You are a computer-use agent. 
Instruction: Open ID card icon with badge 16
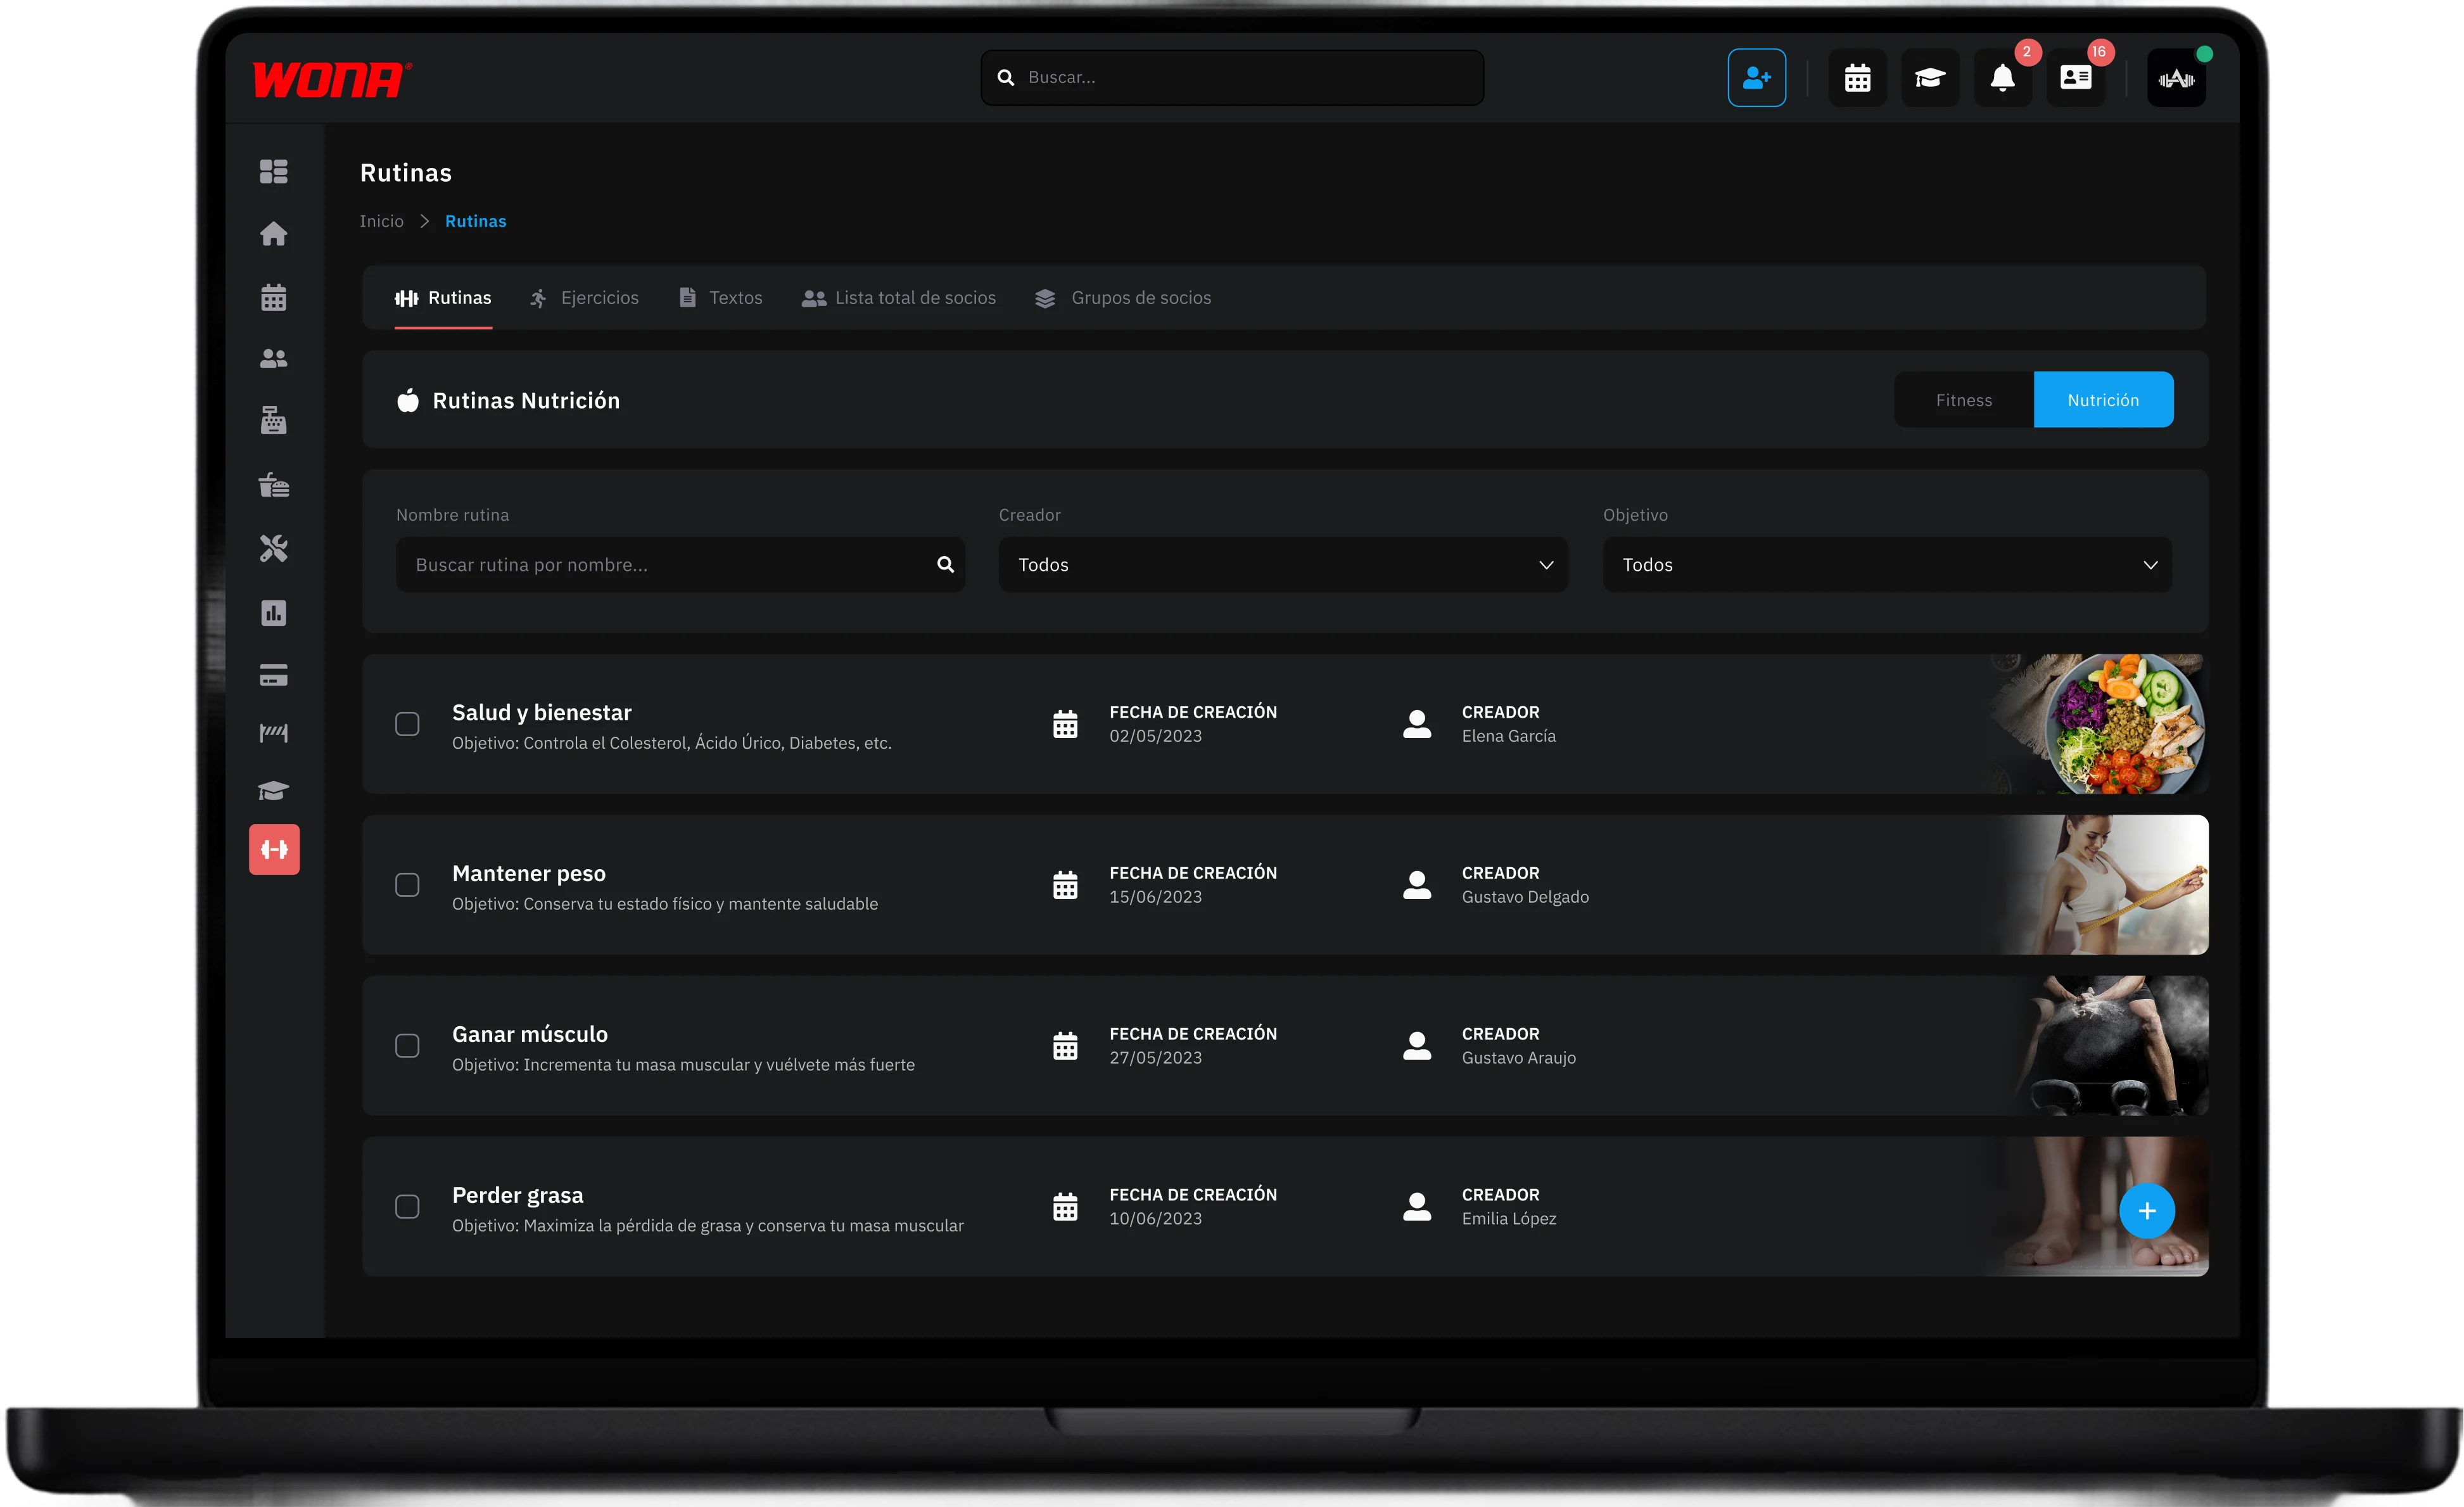(x=2075, y=78)
